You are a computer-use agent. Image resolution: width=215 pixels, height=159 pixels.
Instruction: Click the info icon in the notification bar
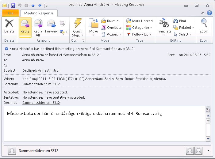pos(6,49)
